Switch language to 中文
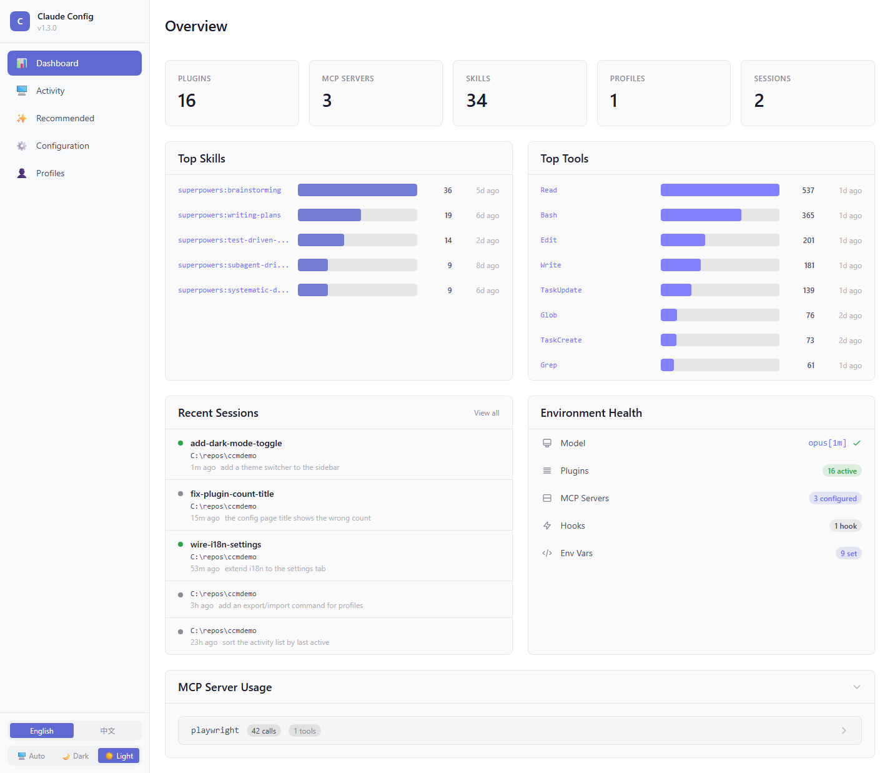Viewport: 890px width, 773px height. click(x=107, y=731)
